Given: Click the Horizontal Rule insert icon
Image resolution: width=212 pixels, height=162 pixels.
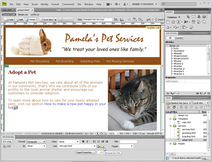Looking at the screenshot, I should click(204, 17).
